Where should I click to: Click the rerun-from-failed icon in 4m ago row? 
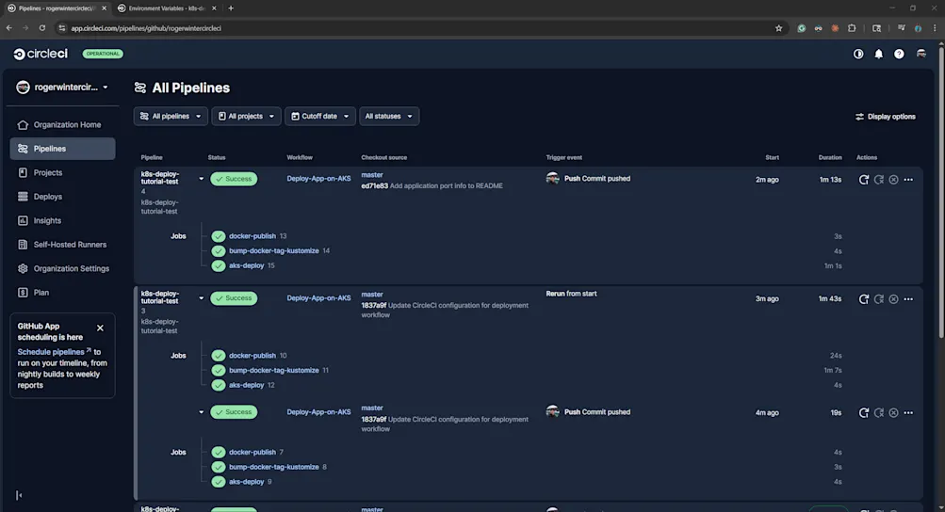(x=879, y=412)
